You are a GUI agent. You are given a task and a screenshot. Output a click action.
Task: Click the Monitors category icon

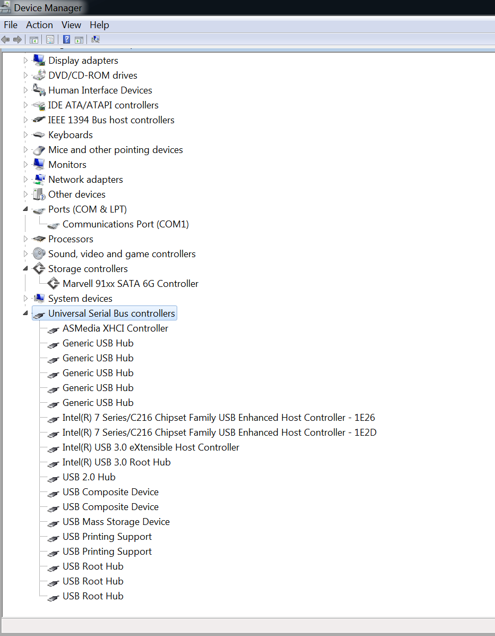click(39, 164)
